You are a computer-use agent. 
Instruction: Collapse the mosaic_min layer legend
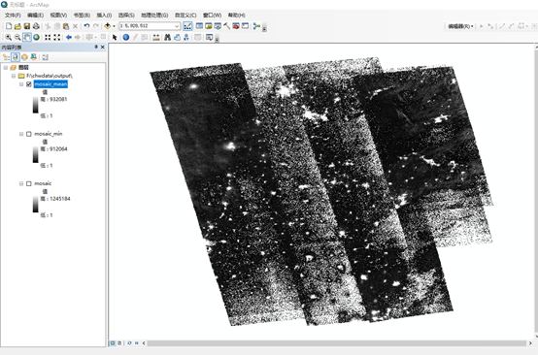[21, 134]
